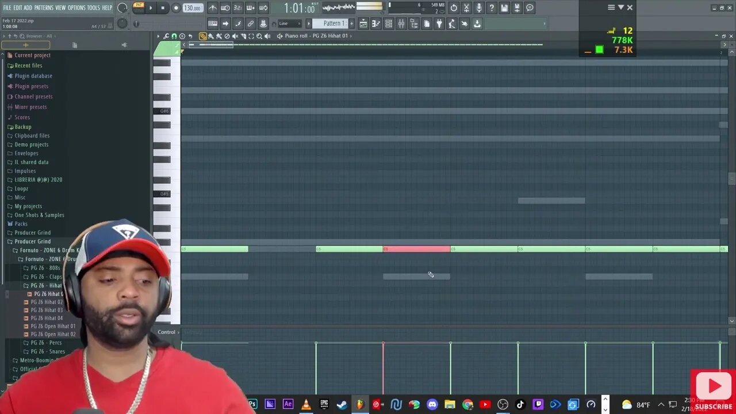Image resolution: width=736 pixels, height=414 pixels.
Task: Toggle the PAT/SONG mode switch
Action: (138, 7)
